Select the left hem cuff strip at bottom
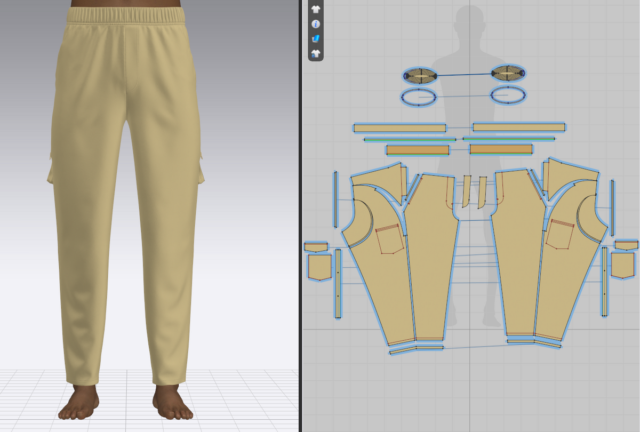This screenshot has height=432, width=640. (x=416, y=349)
